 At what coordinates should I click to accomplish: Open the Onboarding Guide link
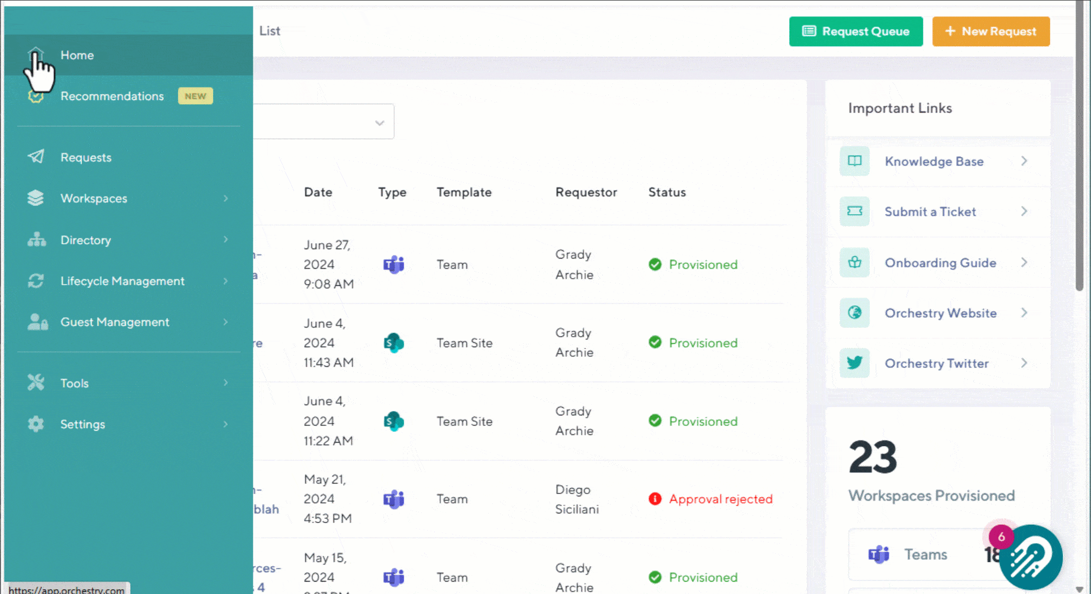click(x=940, y=263)
